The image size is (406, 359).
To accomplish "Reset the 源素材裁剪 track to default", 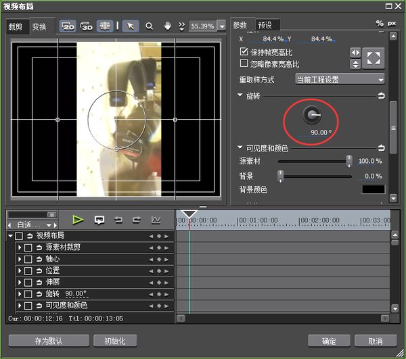I will (39, 247).
